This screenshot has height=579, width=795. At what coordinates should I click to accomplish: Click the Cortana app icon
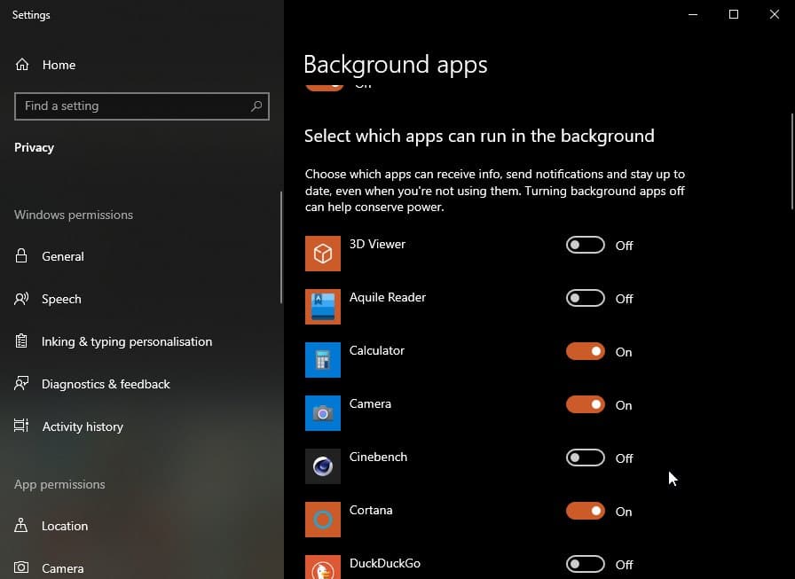pos(323,520)
